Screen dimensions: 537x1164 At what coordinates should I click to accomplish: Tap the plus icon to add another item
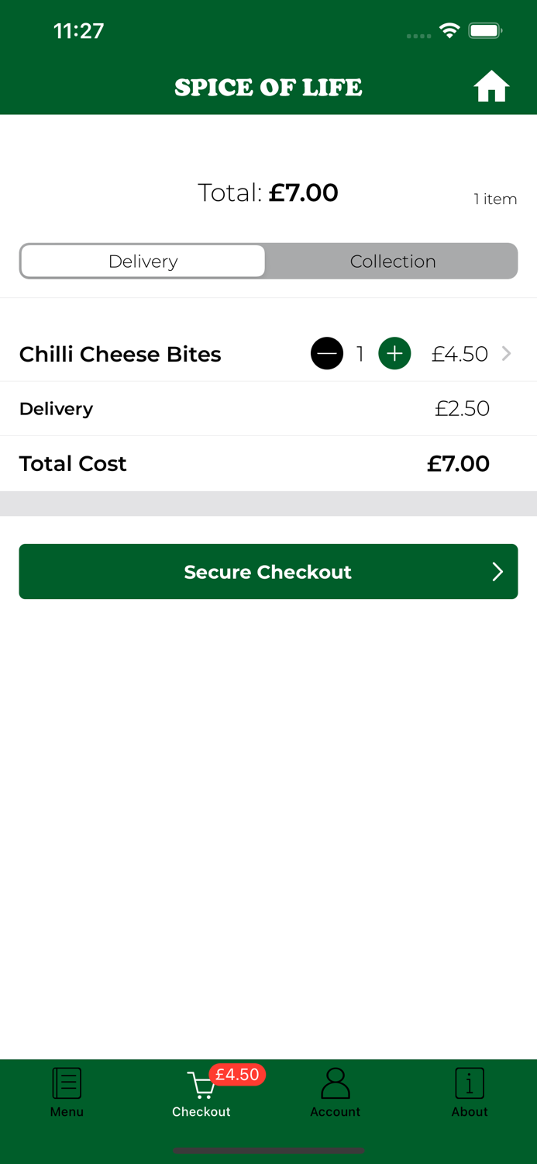tap(394, 353)
